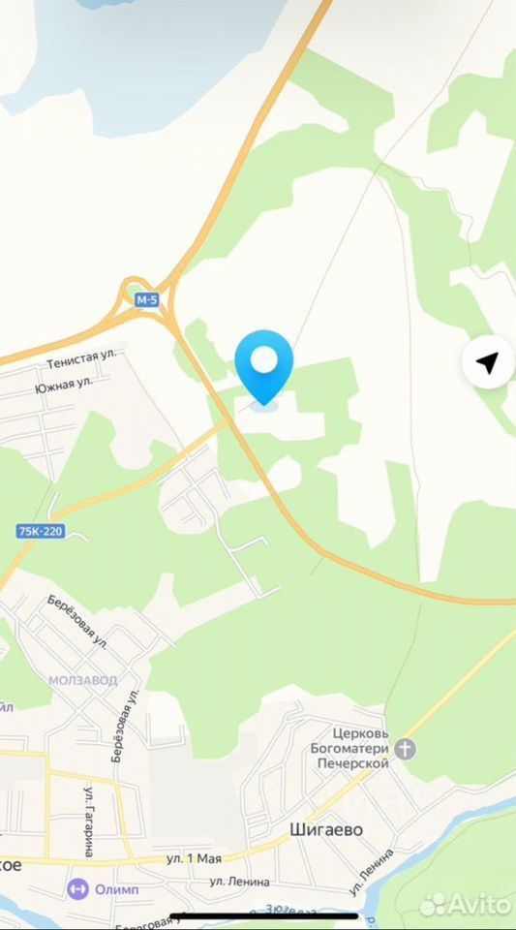Tap the Тенистая ул. street label
This screenshot has height=930, width=516.
coord(82,359)
